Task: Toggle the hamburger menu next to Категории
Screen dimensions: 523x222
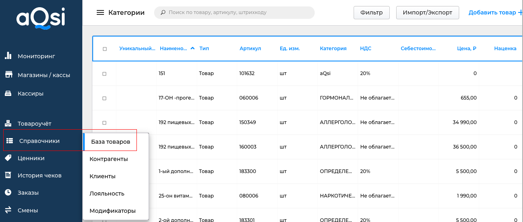Action: pyautogui.click(x=100, y=12)
